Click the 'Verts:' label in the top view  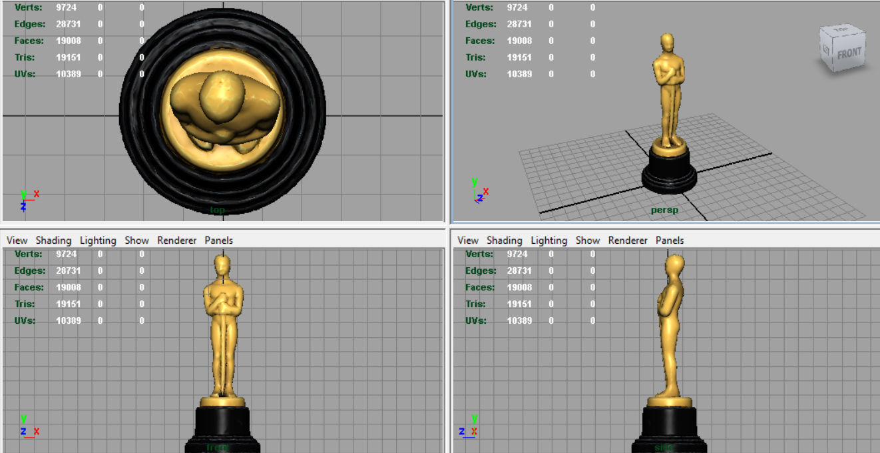tap(28, 7)
